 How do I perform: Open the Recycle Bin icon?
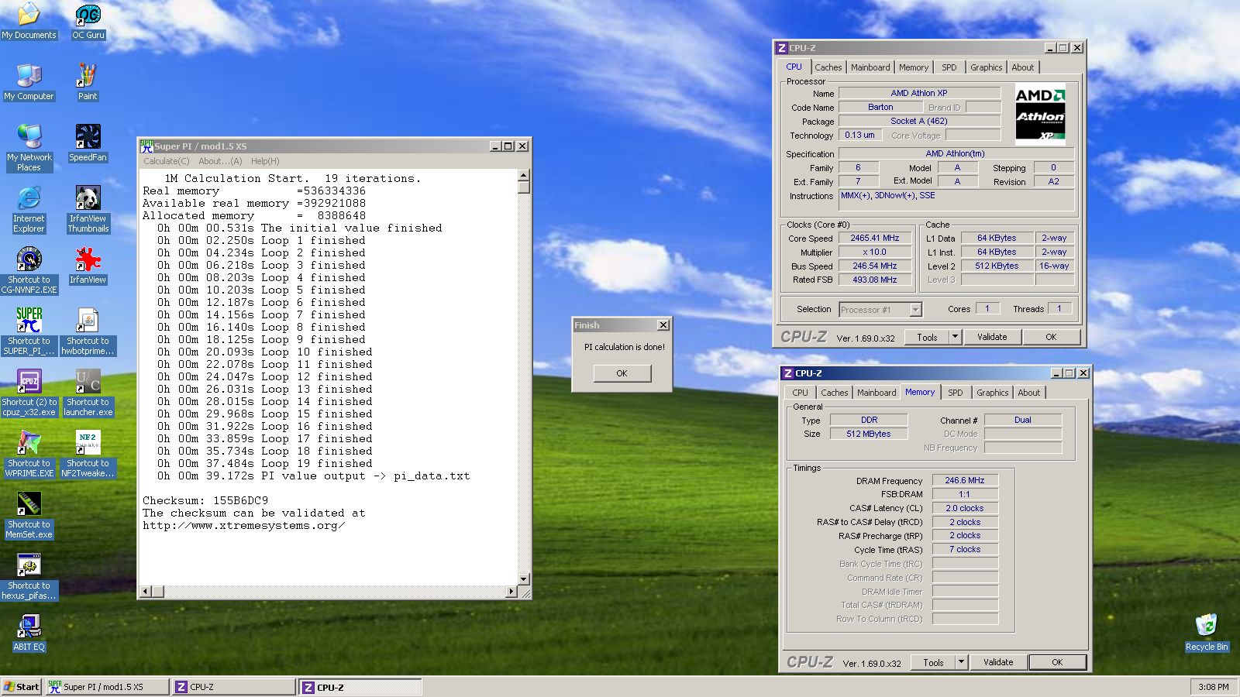click(1207, 633)
